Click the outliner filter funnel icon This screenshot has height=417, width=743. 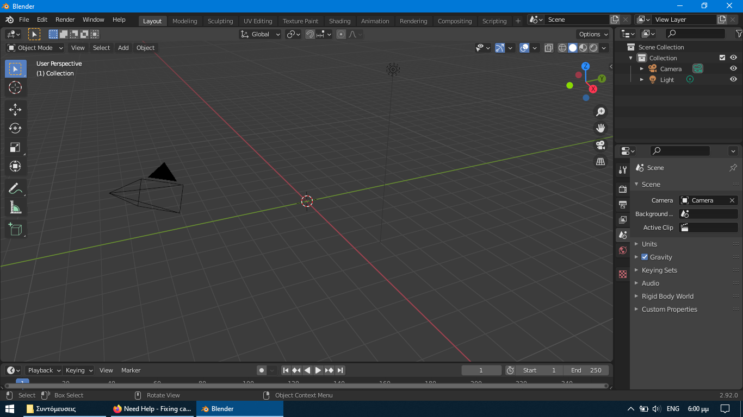click(739, 34)
